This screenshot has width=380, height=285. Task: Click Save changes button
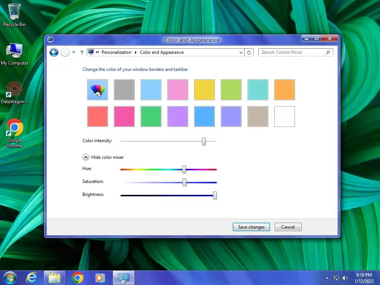point(251,227)
